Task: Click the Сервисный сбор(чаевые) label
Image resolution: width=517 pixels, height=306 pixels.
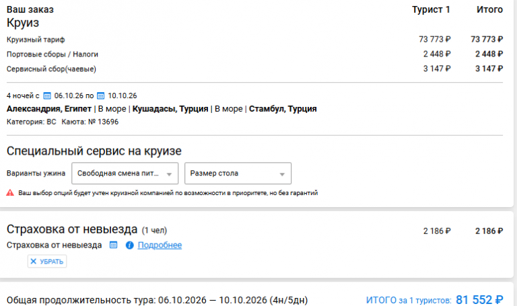Action: tap(51, 69)
